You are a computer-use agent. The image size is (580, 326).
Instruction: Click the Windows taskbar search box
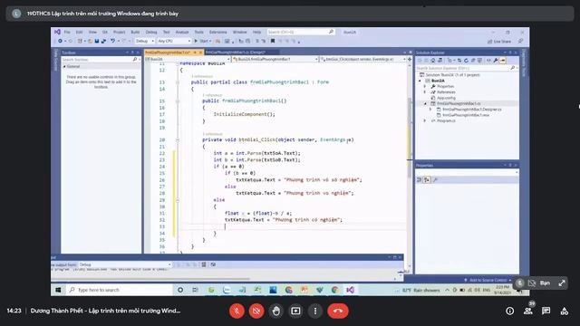click(120, 290)
